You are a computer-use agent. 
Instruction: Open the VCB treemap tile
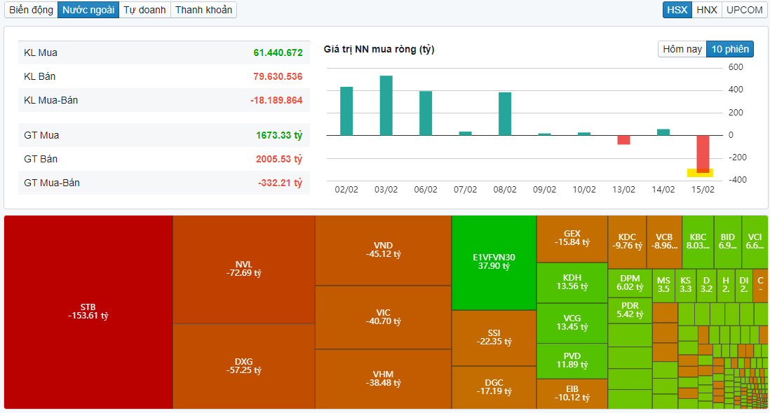click(x=664, y=242)
